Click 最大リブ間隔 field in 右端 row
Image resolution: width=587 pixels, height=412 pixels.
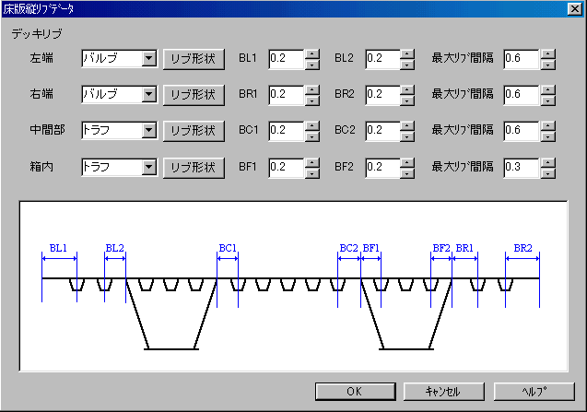point(522,95)
